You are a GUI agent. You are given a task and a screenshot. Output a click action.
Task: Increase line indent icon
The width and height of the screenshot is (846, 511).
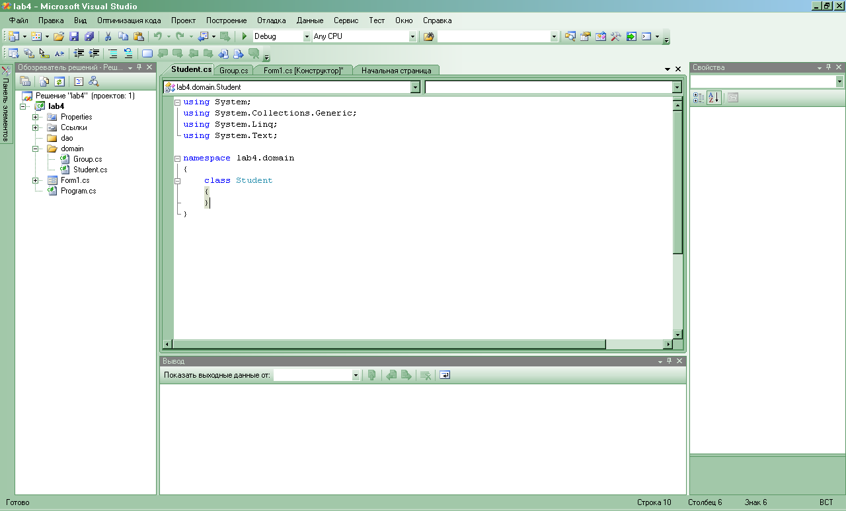[94, 53]
